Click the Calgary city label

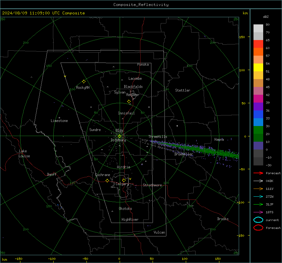tap(122, 184)
